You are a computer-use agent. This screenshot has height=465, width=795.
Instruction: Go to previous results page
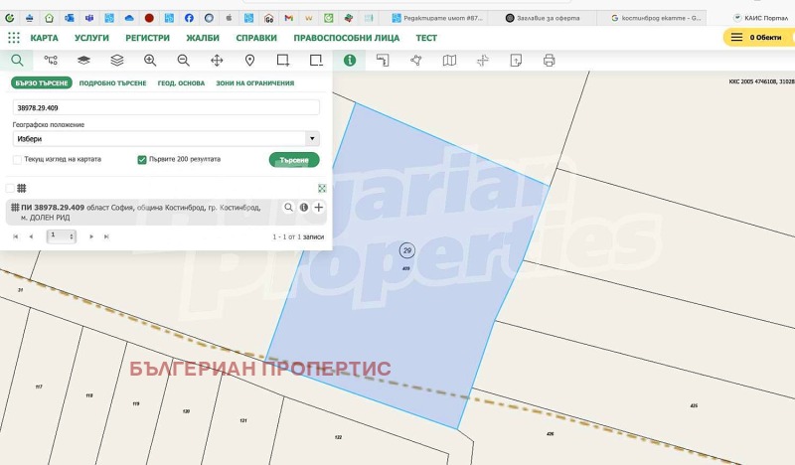(x=31, y=236)
